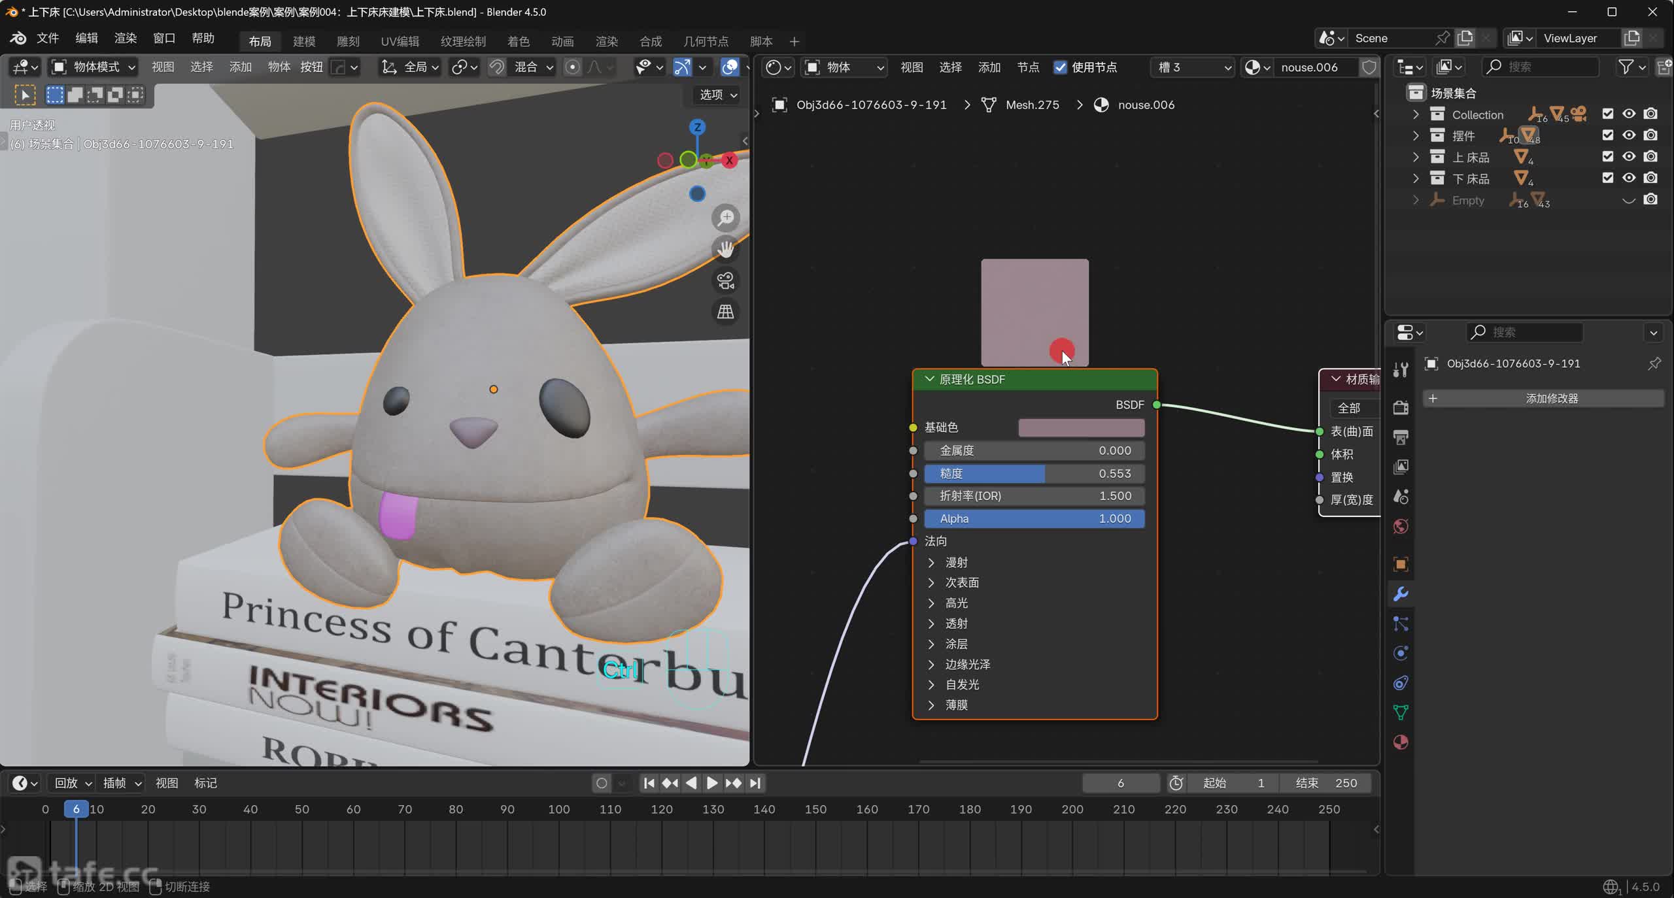Click the pan hand viewport gizmo
The width and height of the screenshot is (1674, 898).
pyautogui.click(x=725, y=249)
